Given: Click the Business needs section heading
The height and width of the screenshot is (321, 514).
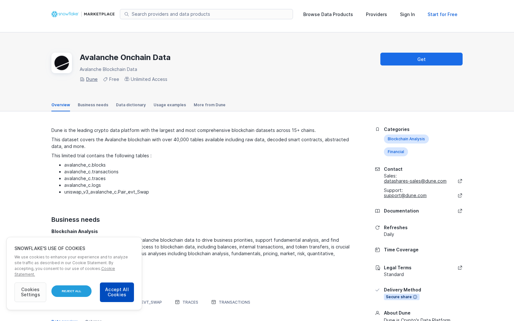Looking at the screenshot, I should (75, 220).
